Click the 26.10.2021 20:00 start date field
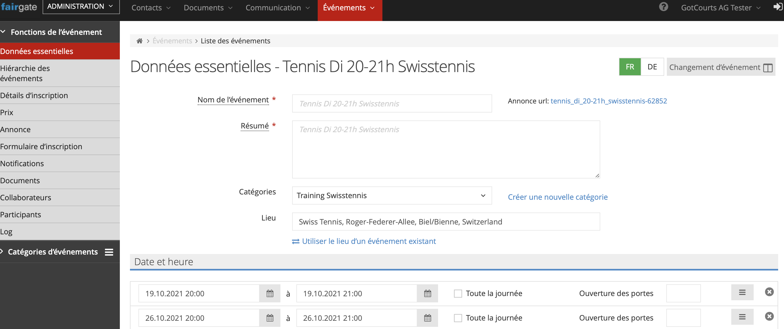This screenshot has width=784, height=329. [x=199, y=318]
